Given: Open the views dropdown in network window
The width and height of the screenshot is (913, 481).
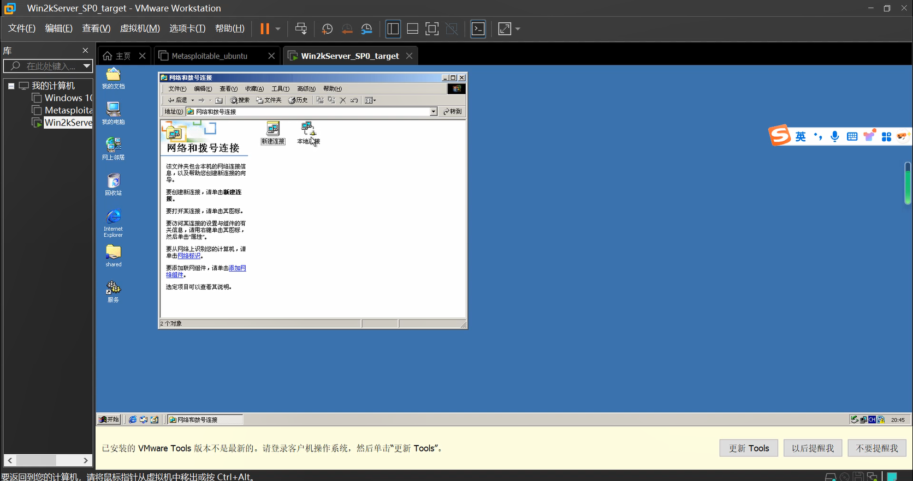Looking at the screenshot, I should click(x=370, y=100).
